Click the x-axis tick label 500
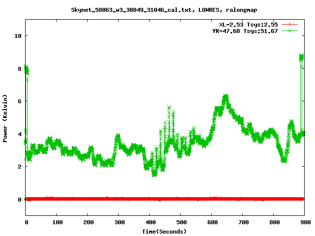315x236 pixels. coord(182,222)
